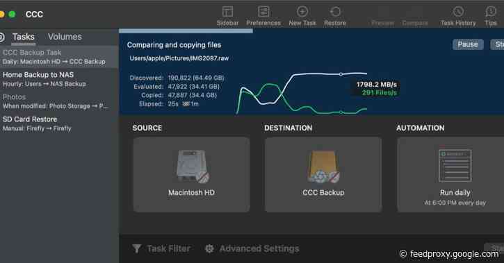
Task: Click the file path Users/apple/Pictures/IMG2087.raw
Action: click(x=179, y=58)
